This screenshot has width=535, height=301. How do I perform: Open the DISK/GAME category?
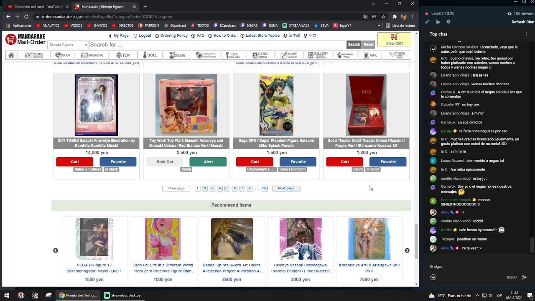206,55
